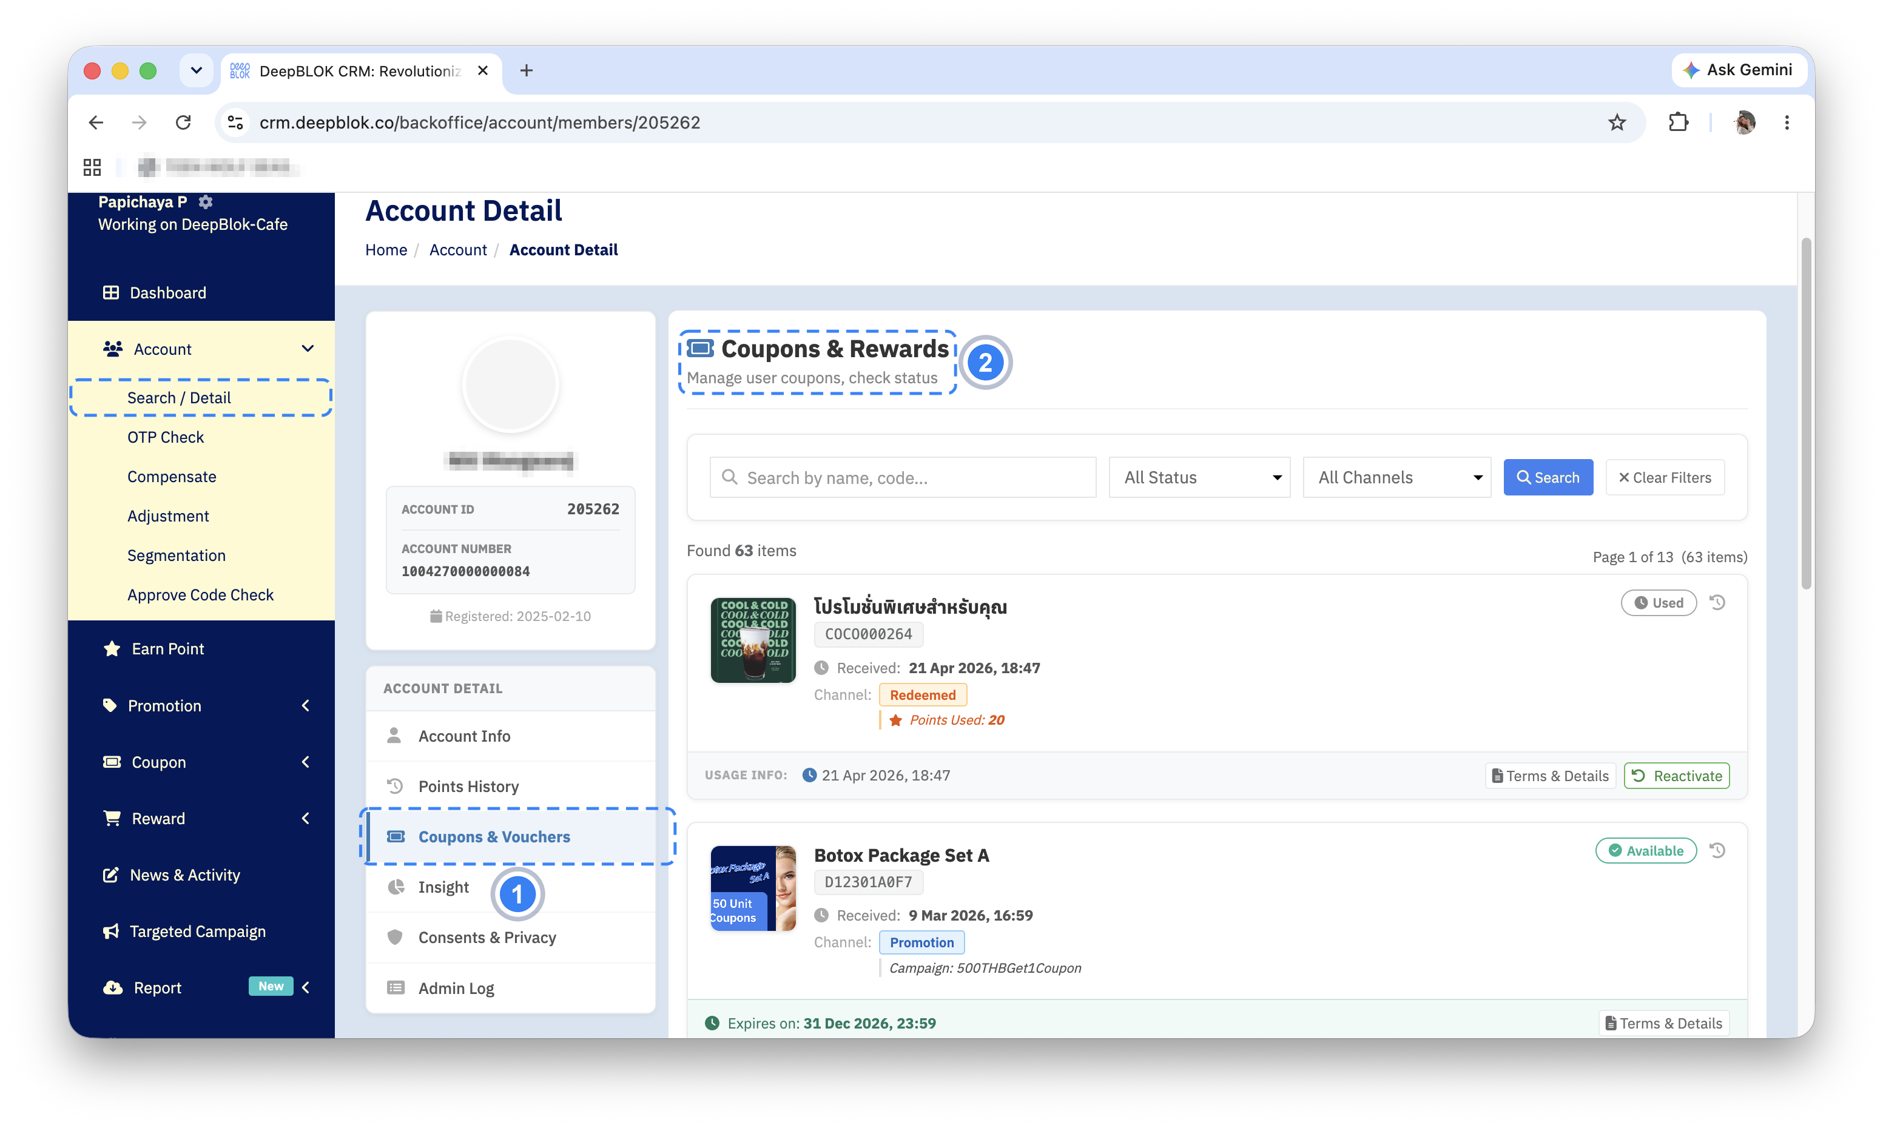Select Coupons & Vouchers tab

coord(511,837)
